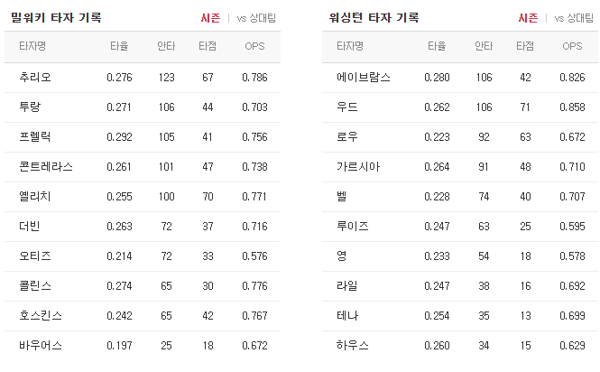Open batter 에이브람스 in 워싱턴 list
The height and width of the screenshot is (372, 600).
[x=364, y=78]
